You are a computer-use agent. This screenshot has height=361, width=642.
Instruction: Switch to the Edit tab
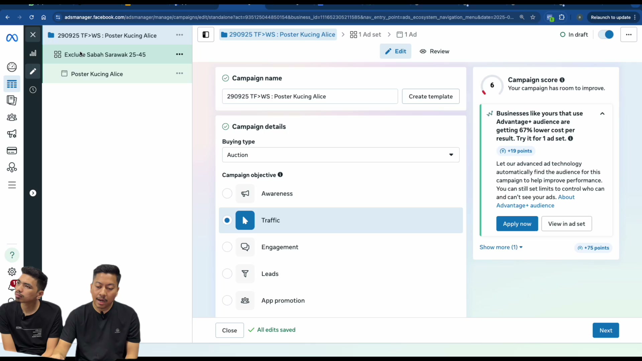[x=395, y=51]
